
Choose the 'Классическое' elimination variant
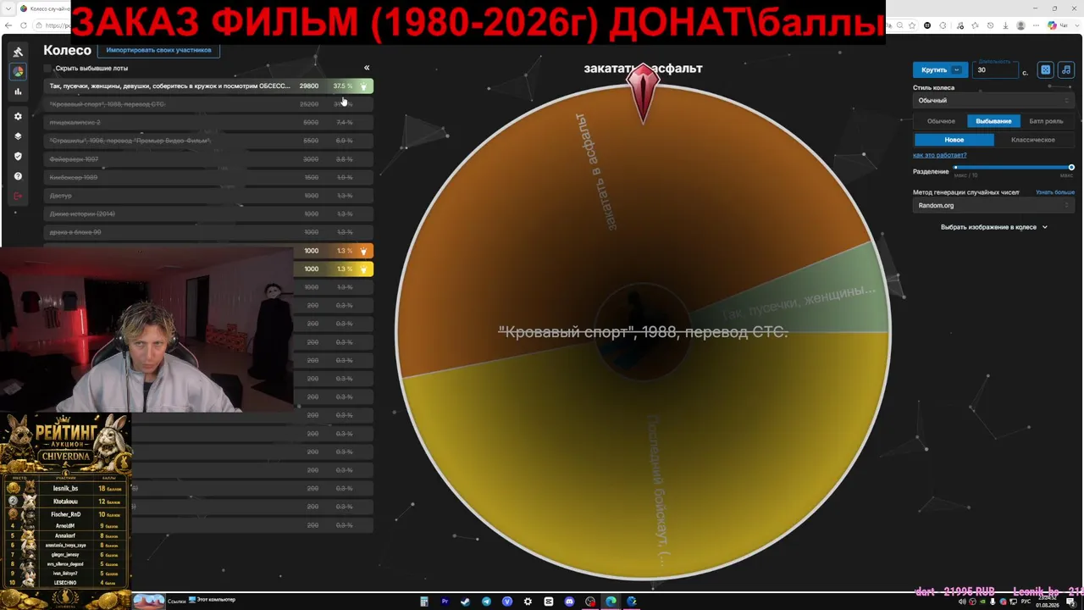pyautogui.click(x=1033, y=140)
